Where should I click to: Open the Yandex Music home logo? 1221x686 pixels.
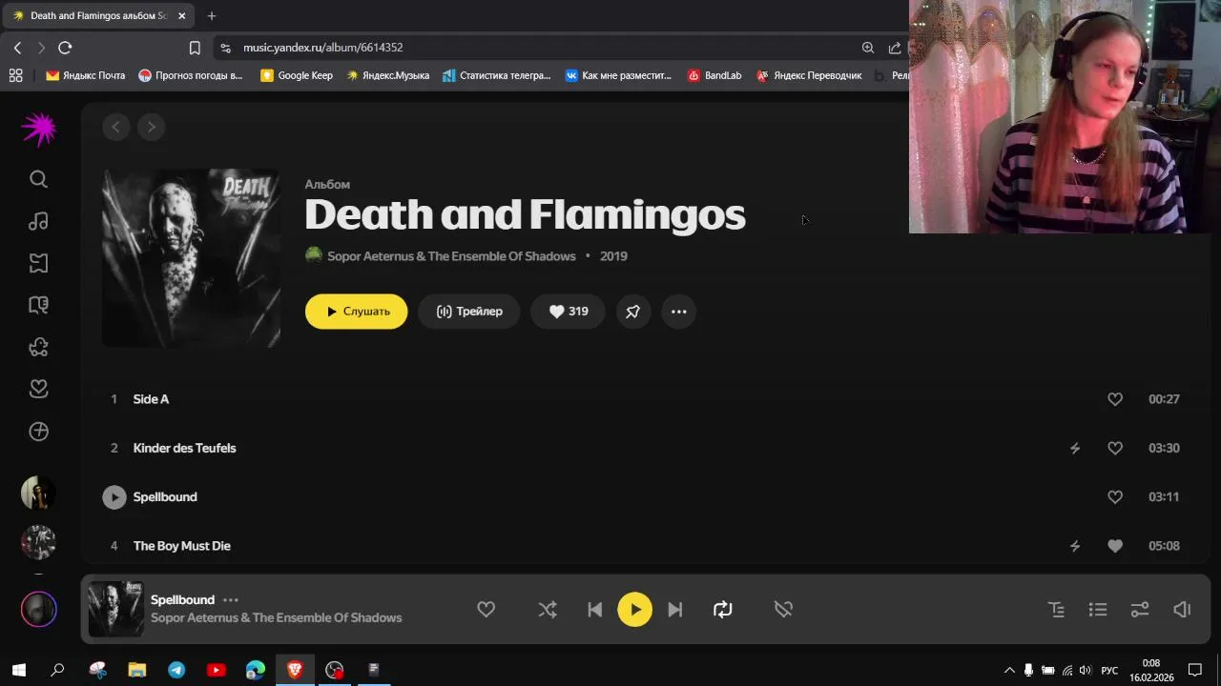coord(39,129)
